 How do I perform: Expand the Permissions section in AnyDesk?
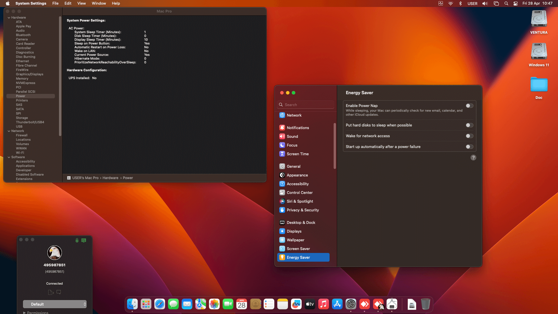pyautogui.click(x=24, y=313)
